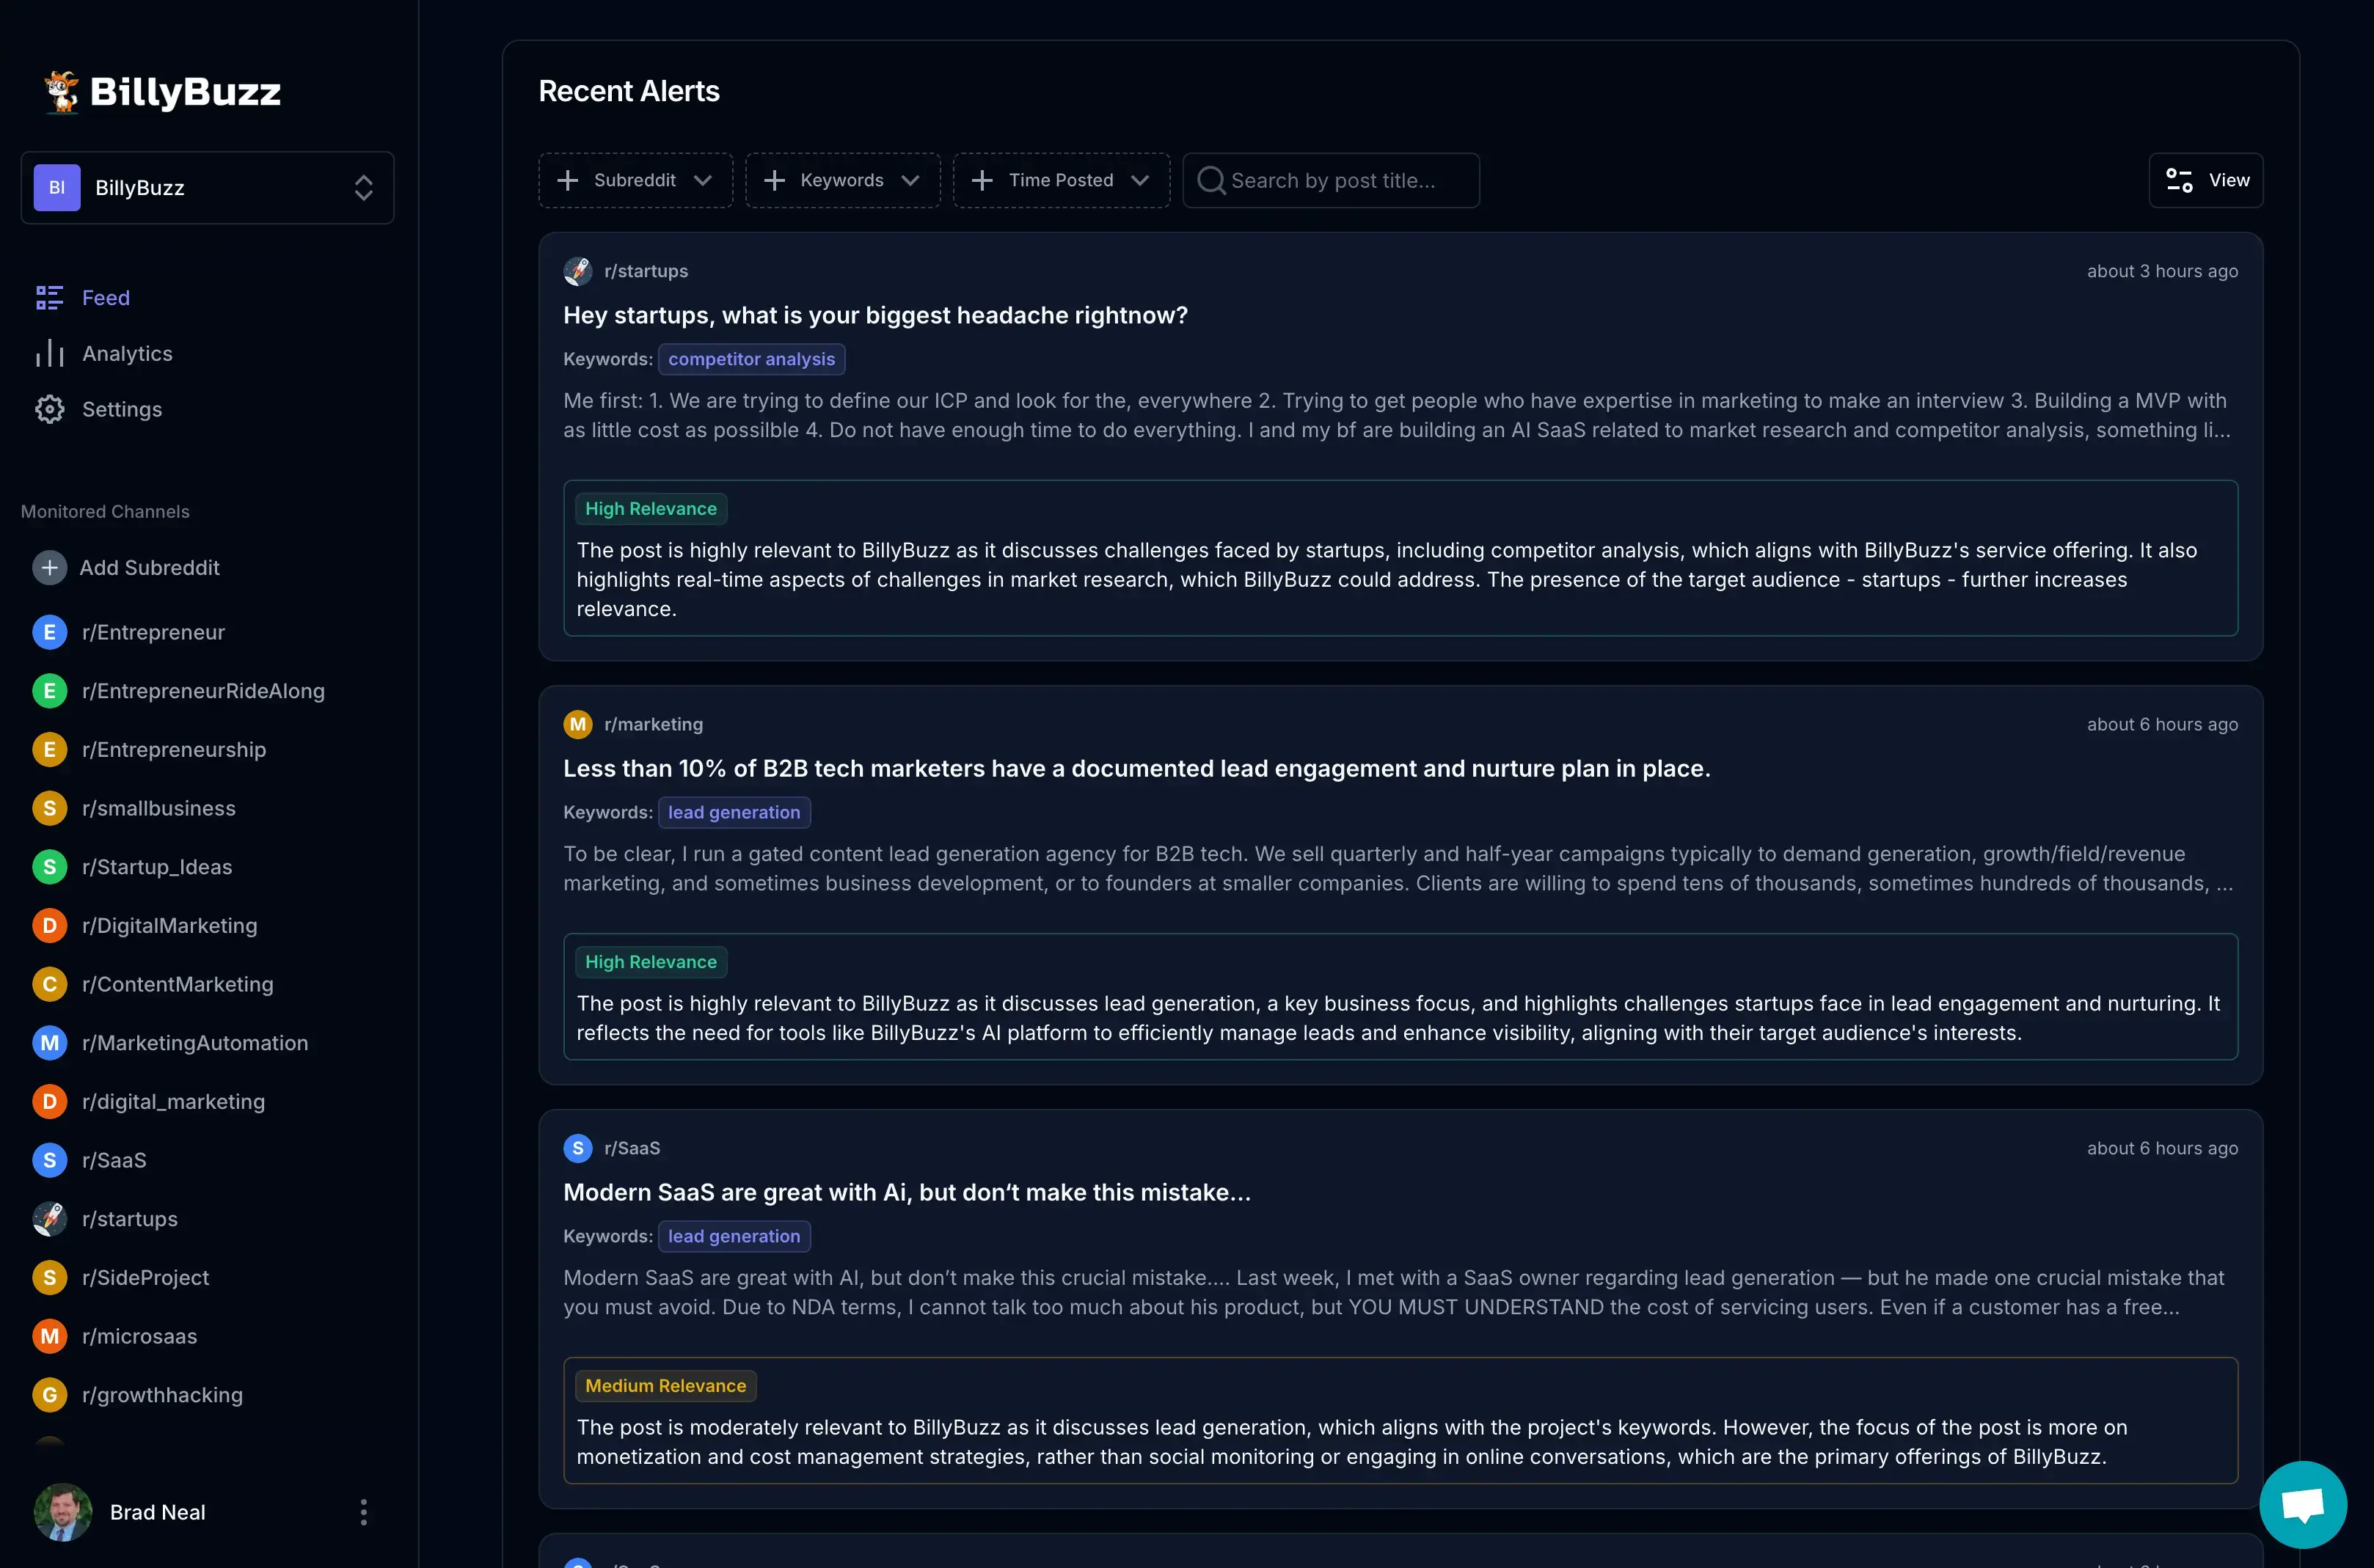
Task: Select the Analytics sidebar icon
Action: click(49, 353)
